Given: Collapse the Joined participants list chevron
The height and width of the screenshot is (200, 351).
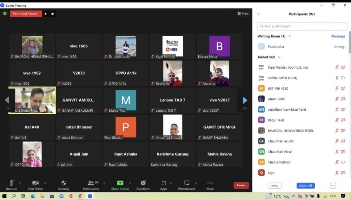Looking at the screenshot, I should pyautogui.click(x=279, y=57).
